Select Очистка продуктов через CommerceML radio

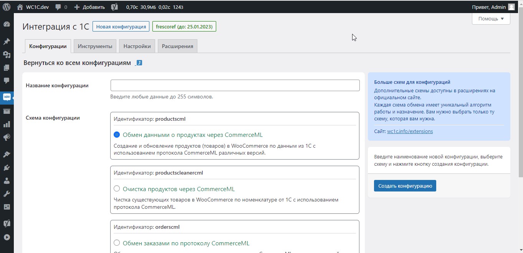tap(117, 189)
